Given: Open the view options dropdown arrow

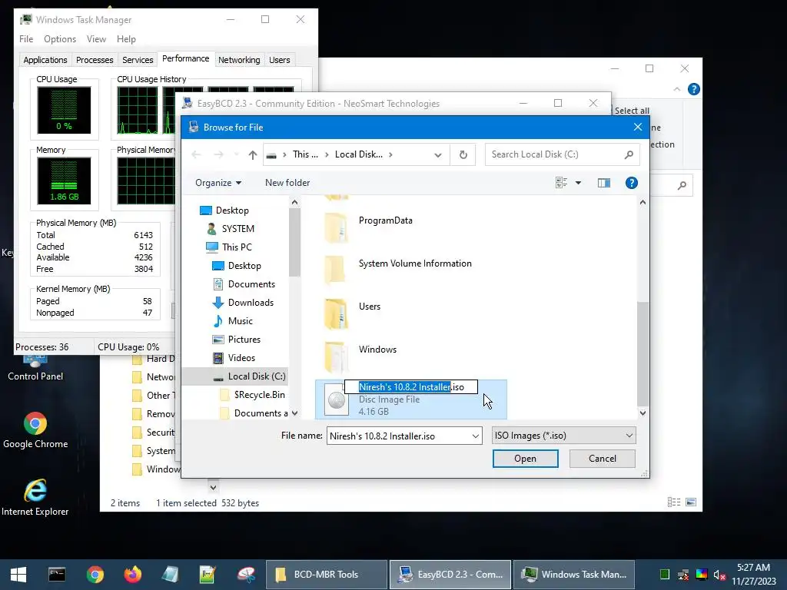Looking at the screenshot, I should point(578,183).
